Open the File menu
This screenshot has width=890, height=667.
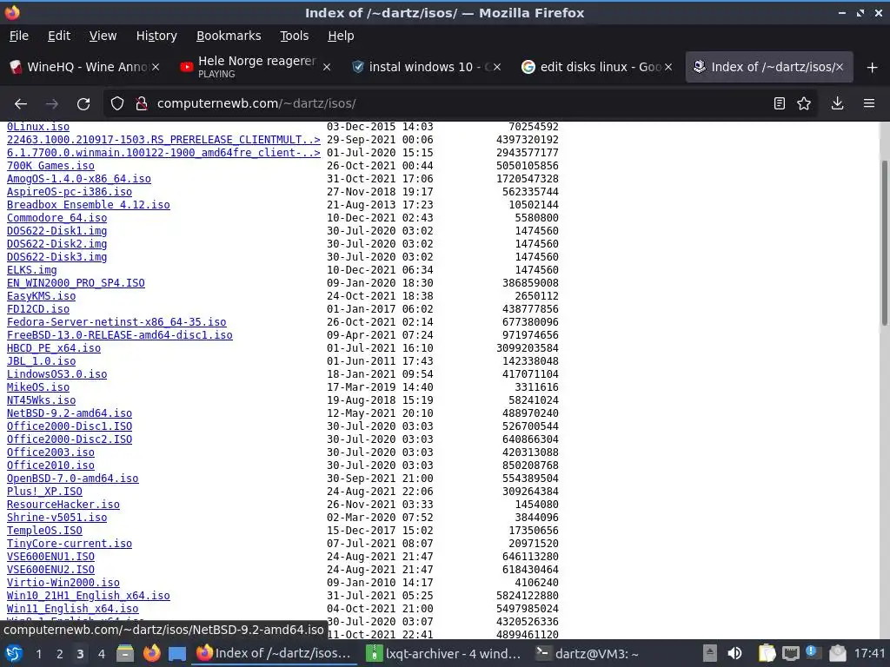tap(19, 36)
